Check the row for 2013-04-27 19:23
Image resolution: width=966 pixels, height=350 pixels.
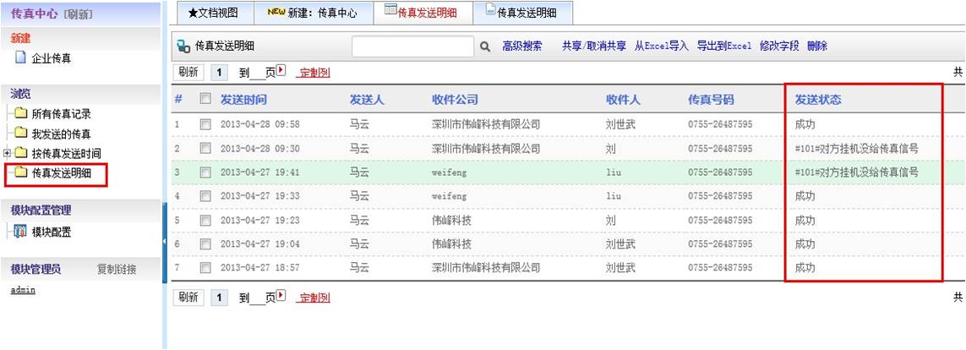pyautogui.click(x=205, y=220)
